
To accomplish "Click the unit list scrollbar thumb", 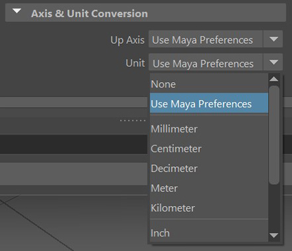I will tap(274, 135).
